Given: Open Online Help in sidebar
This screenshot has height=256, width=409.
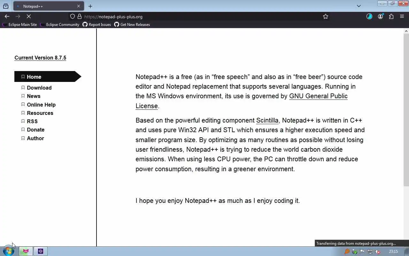Looking at the screenshot, I should (41, 105).
